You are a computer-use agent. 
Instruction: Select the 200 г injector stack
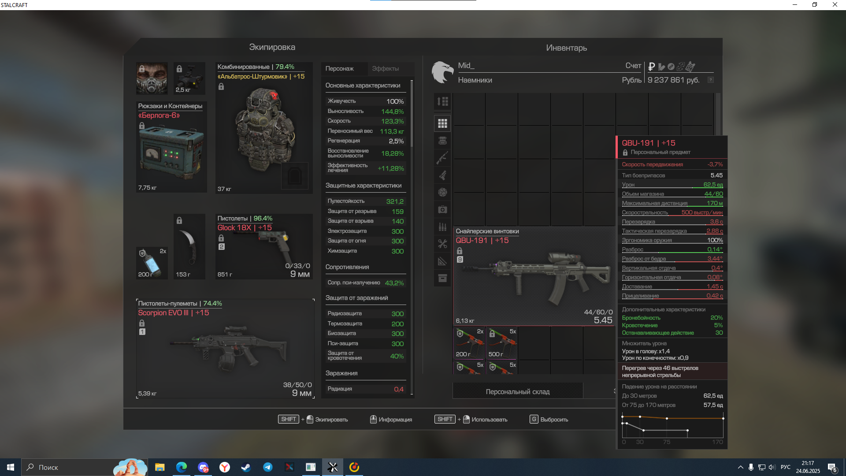point(469,343)
